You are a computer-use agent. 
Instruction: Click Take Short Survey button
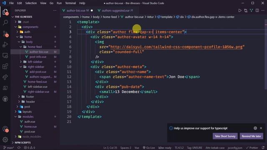(225, 136)
